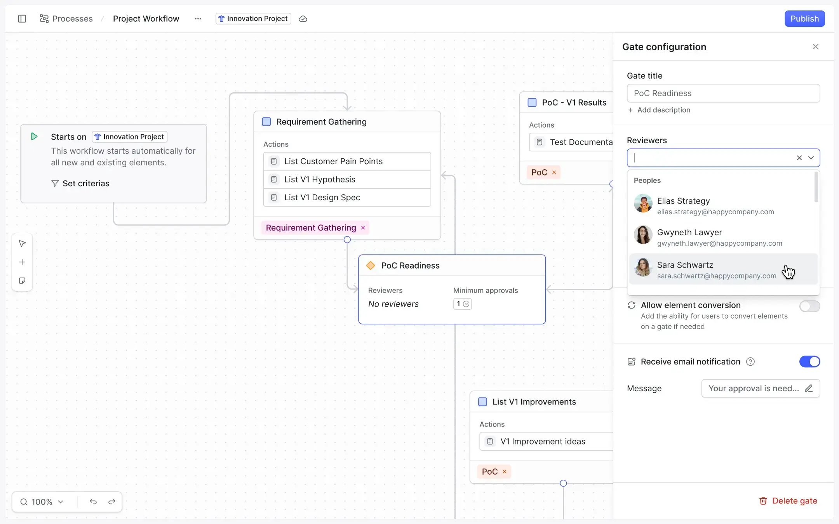Viewport: 839px width, 524px height.
Task: Open the workflow options via ellipsis menu
Action: pyautogui.click(x=198, y=18)
